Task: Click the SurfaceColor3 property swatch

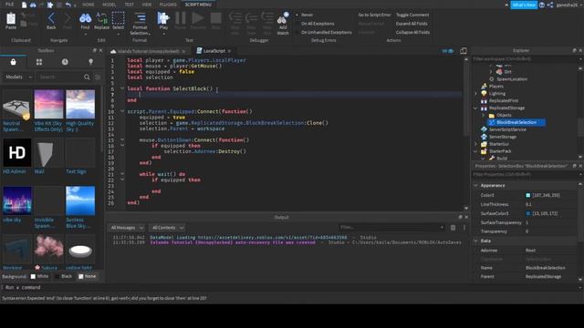Action: (x=527, y=213)
